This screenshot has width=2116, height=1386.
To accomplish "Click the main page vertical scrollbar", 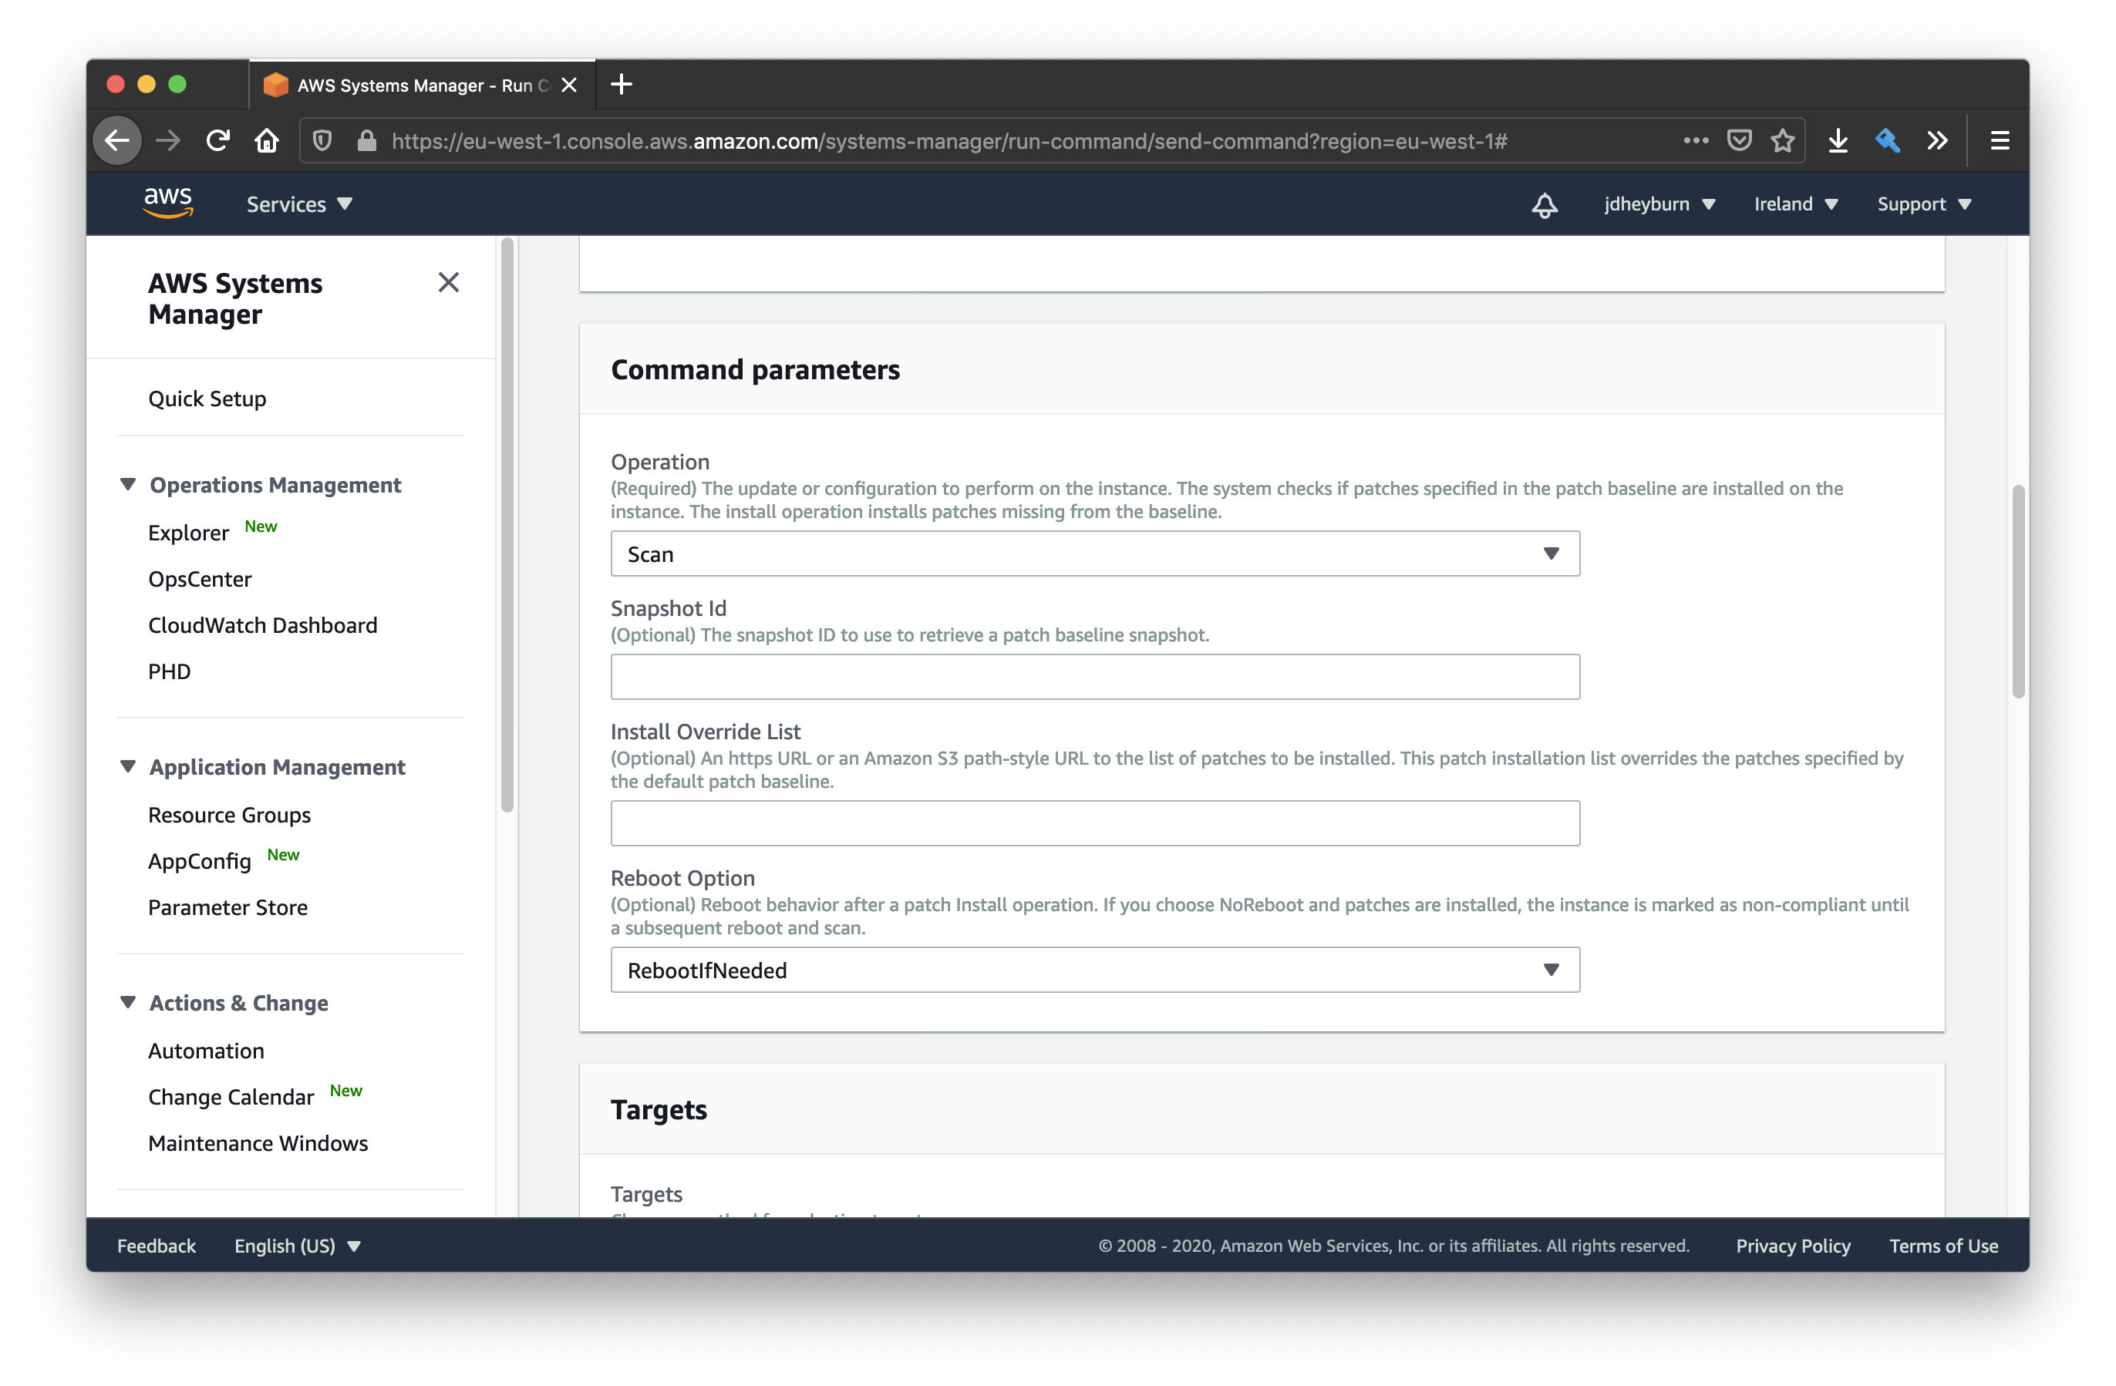I will click(2018, 591).
